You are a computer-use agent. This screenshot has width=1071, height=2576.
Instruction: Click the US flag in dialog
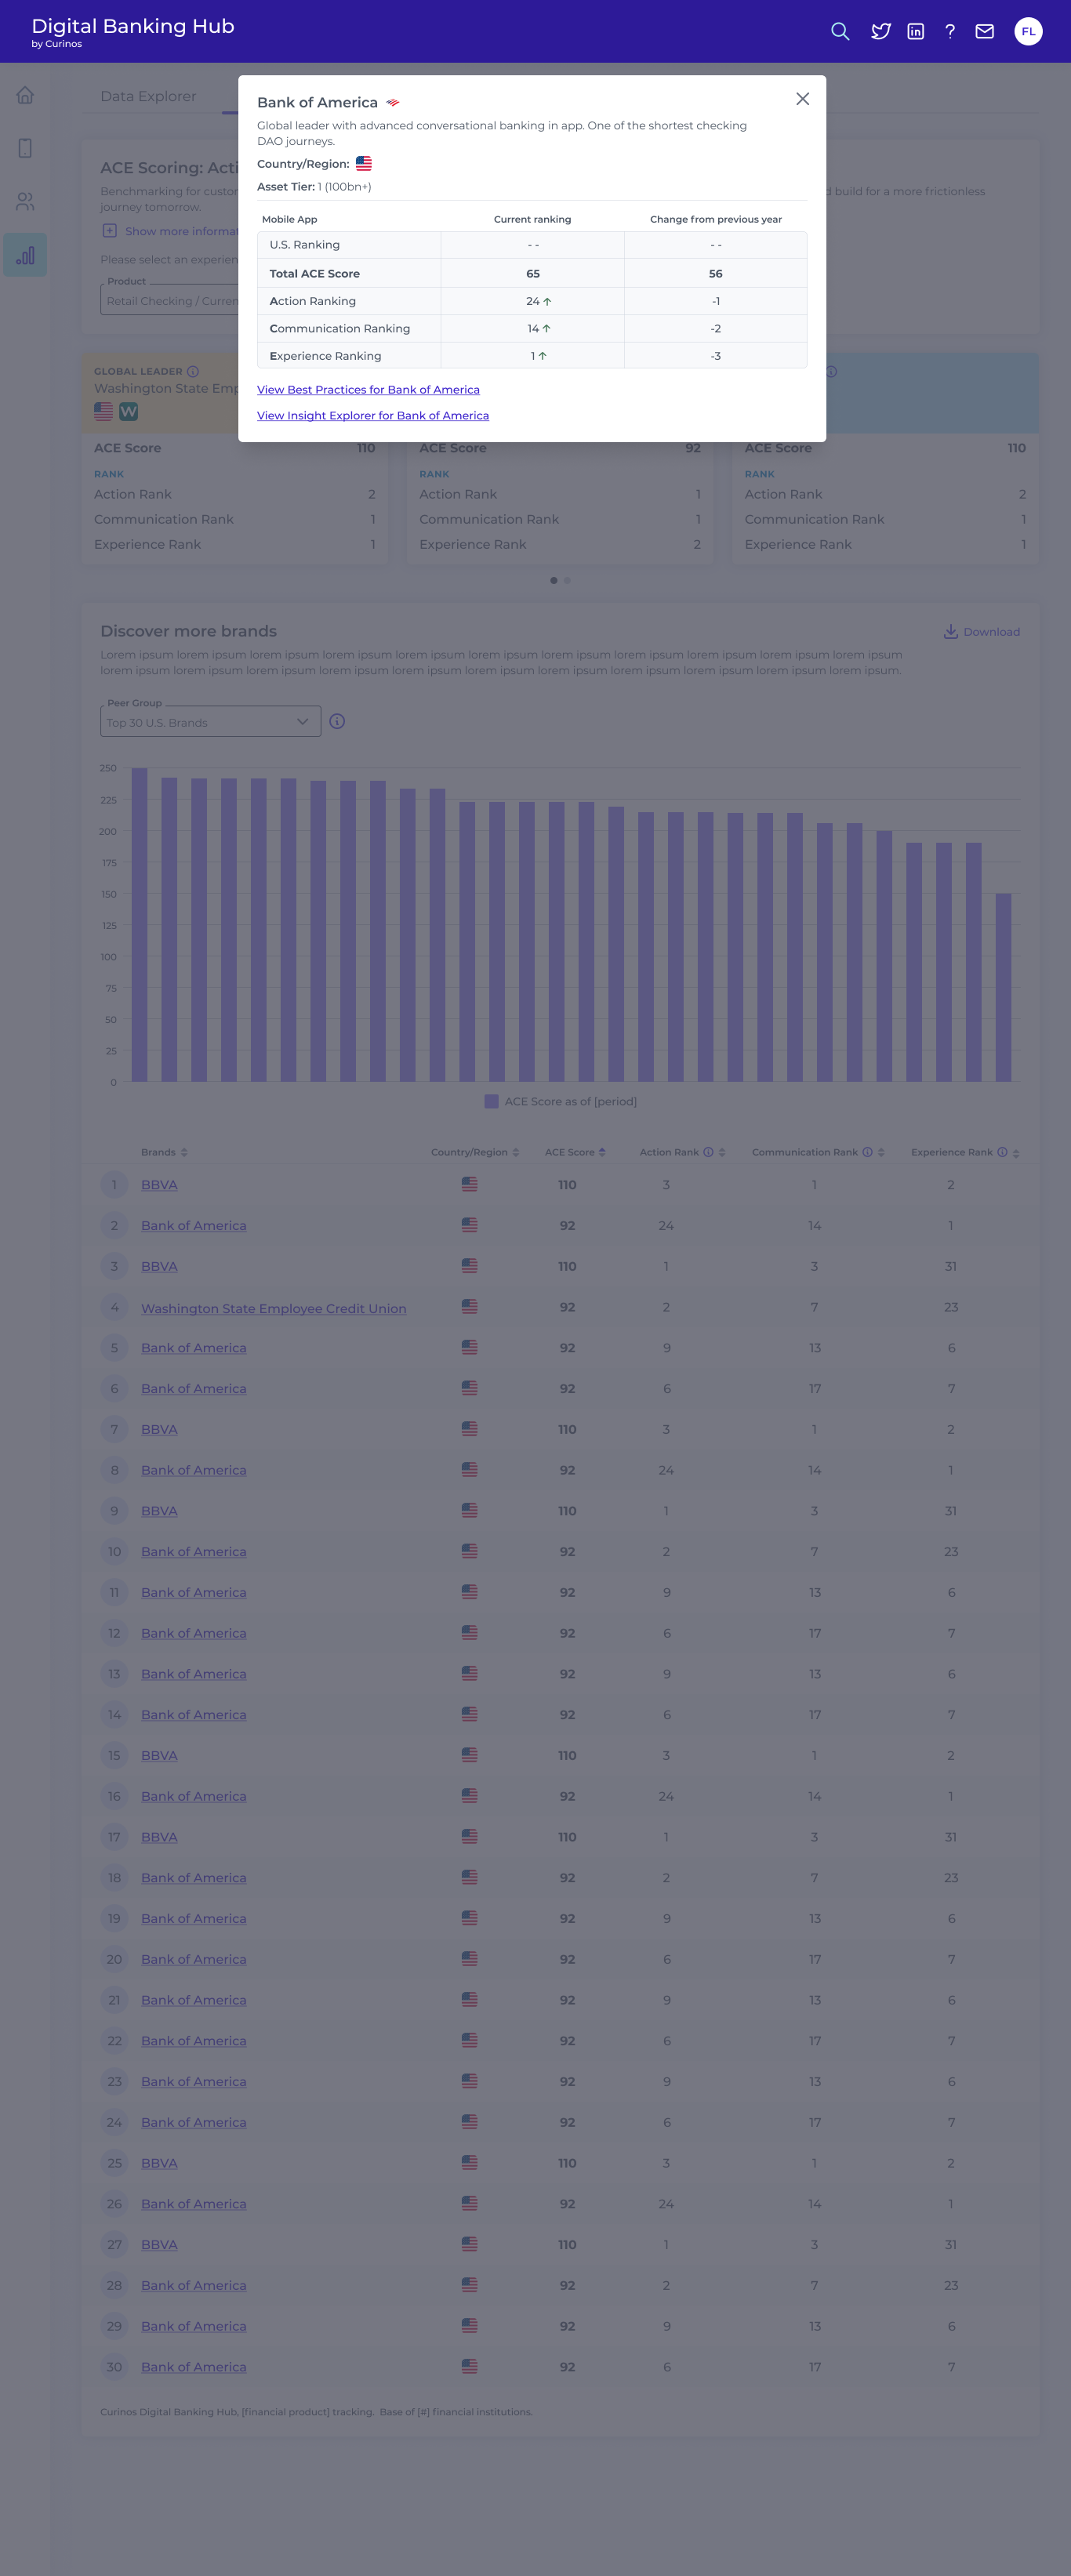(x=364, y=164)
